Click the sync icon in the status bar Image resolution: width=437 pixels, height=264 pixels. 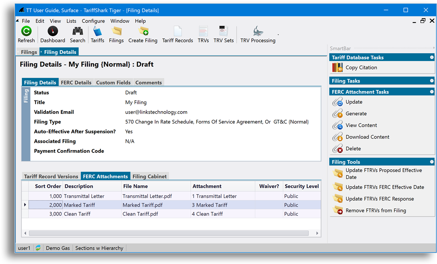[x=38, y=248]
